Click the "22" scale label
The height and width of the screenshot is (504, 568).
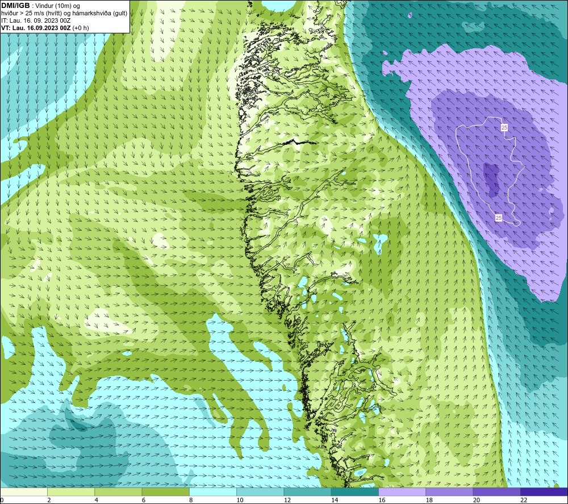click(x=524, y=500)
